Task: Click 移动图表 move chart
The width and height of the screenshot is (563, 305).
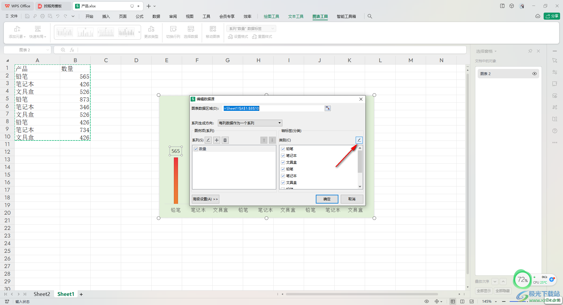Action: coord(213,32)
